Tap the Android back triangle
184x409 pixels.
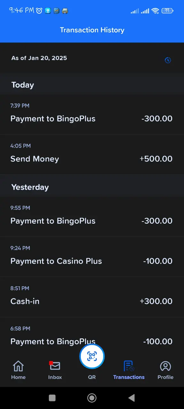tap(131, 398)
